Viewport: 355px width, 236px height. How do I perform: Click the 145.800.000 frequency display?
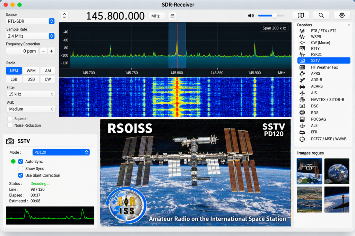tap(115, 16)
